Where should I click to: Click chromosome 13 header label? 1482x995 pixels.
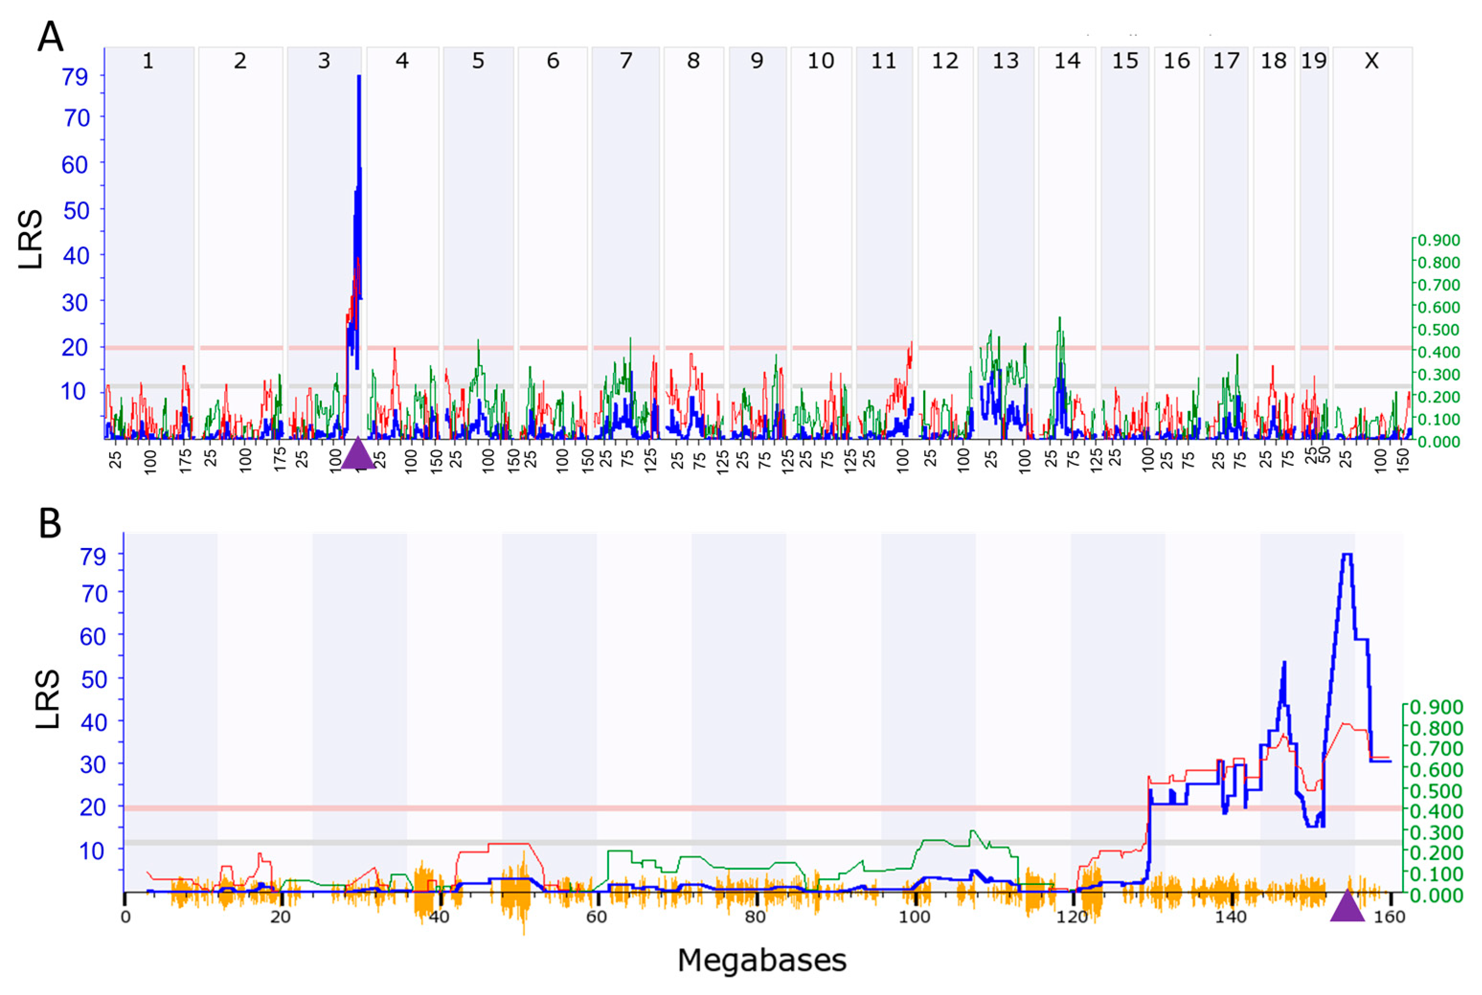point(1006,61)
